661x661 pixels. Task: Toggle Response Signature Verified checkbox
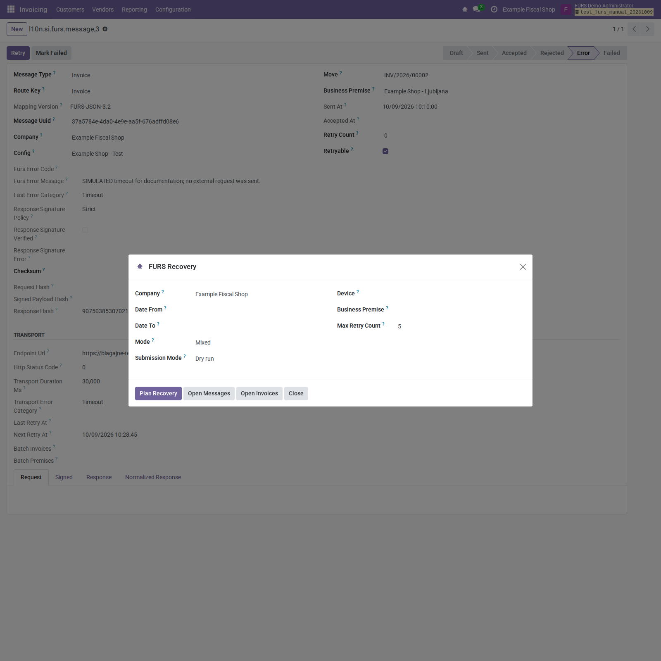[x=85, y=230]
